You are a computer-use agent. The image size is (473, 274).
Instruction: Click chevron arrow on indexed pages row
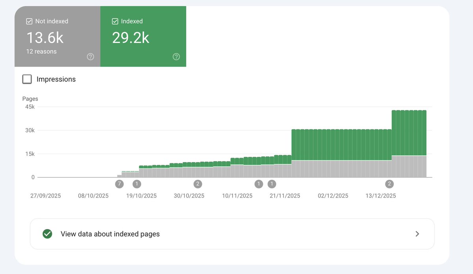(x=417, y=234)
